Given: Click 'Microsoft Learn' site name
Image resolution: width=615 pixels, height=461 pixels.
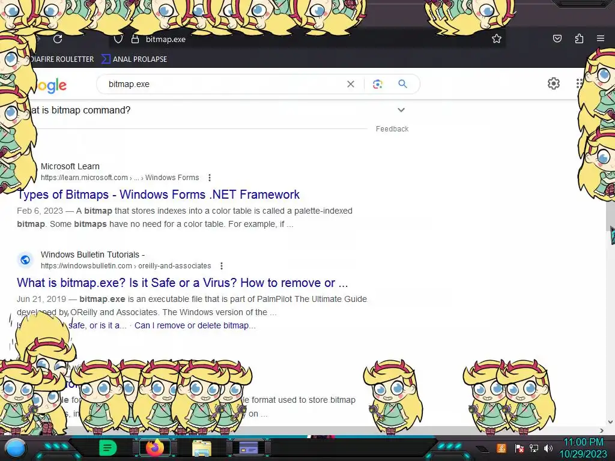Looking at the screenshot, I should click(x=70, y=166).
